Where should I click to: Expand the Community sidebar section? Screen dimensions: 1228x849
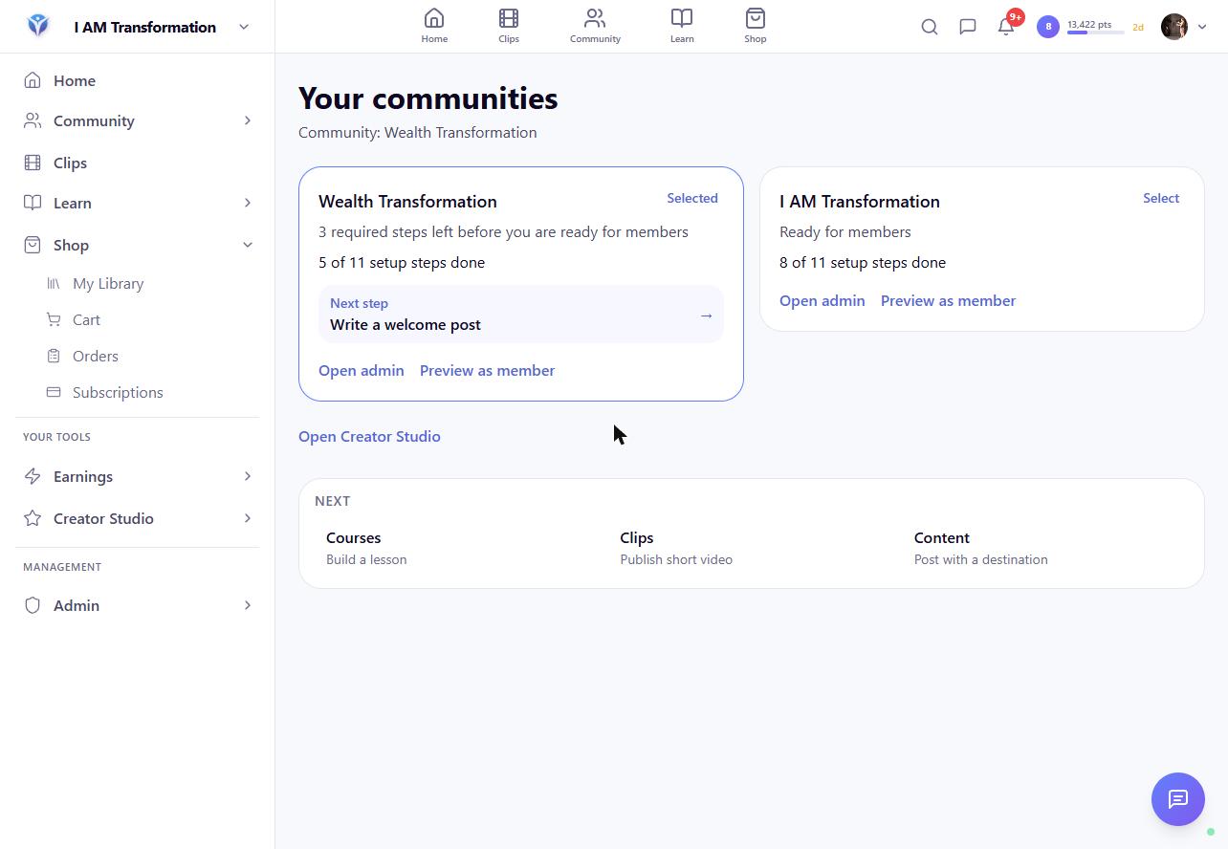[248, 120]
